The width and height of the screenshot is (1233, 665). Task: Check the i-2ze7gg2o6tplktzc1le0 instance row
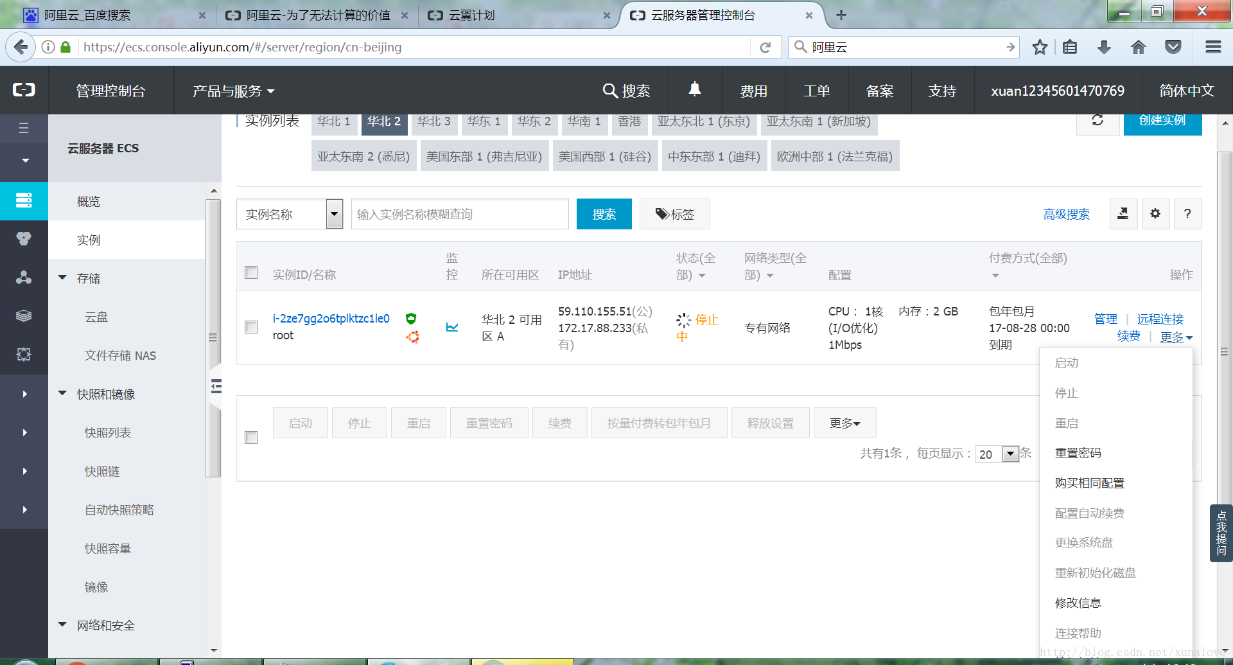(251, 327)
